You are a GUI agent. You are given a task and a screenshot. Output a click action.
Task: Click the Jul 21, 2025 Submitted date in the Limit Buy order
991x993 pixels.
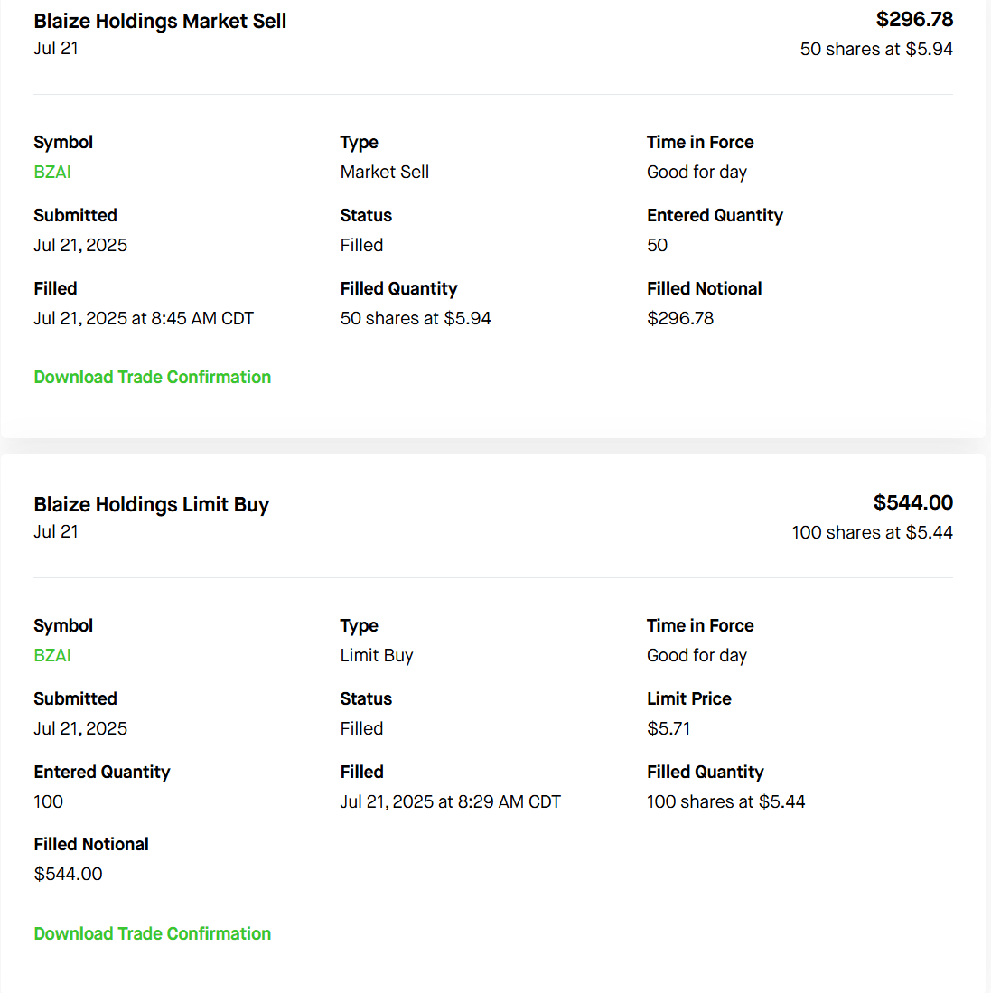coord(80,729)
